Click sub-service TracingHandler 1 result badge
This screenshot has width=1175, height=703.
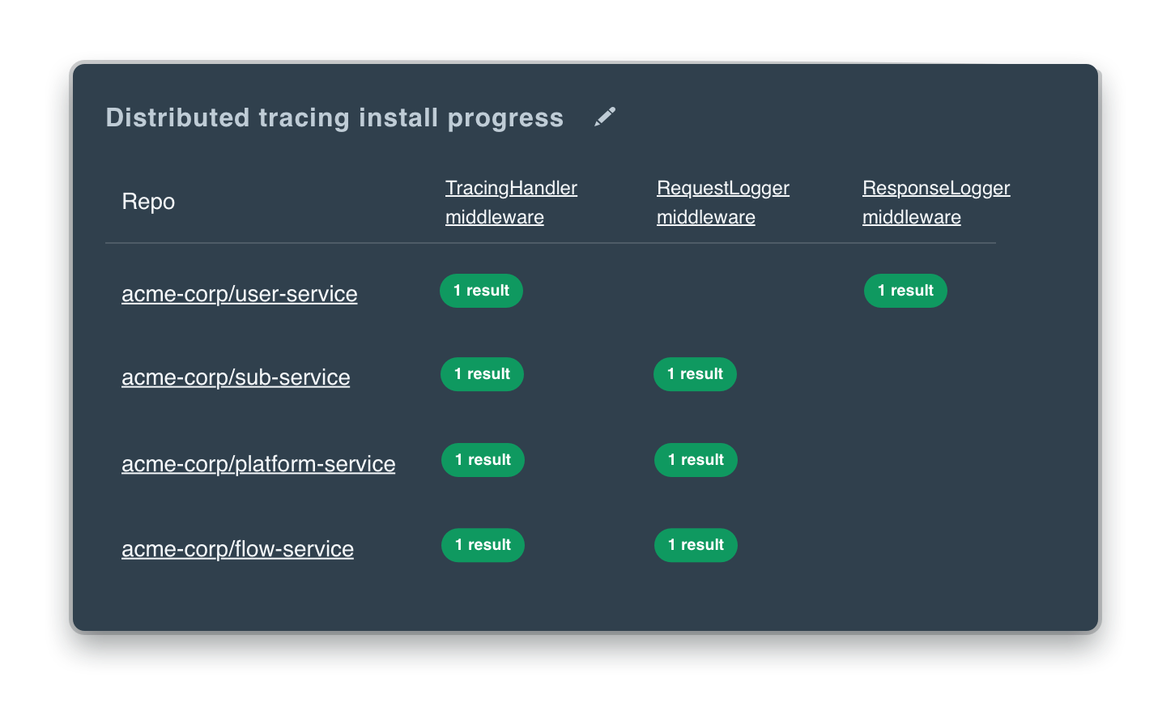482,374
